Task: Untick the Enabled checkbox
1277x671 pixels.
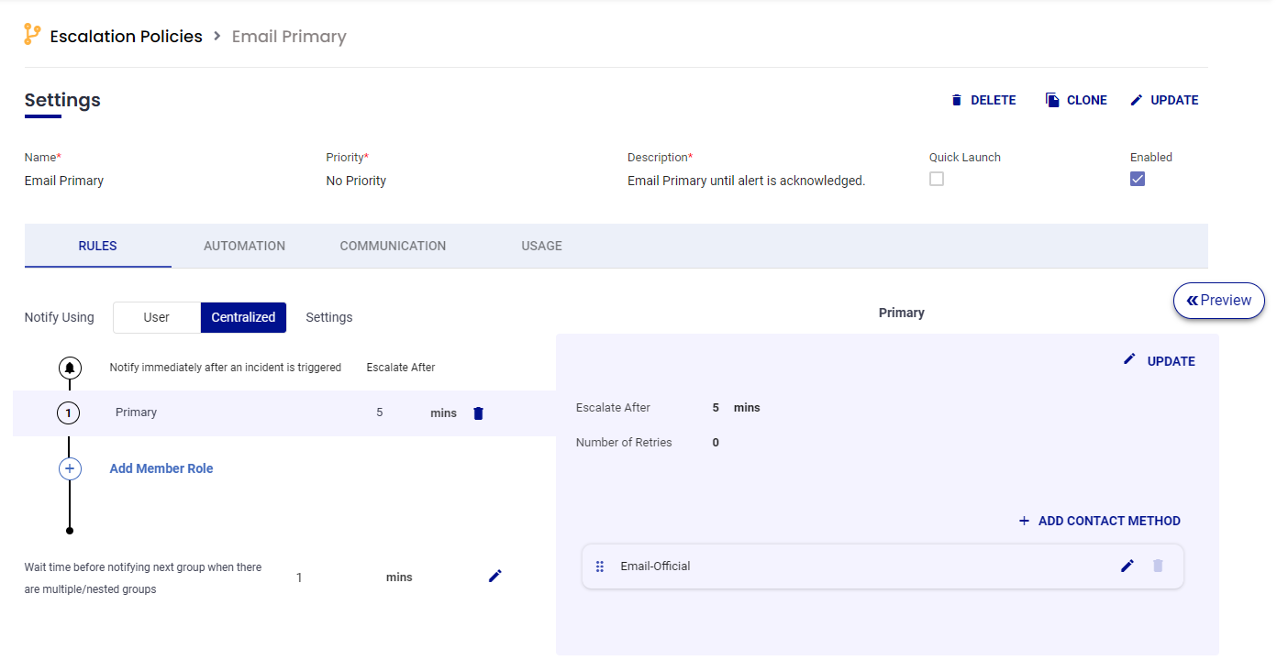Action: tap(1138, 180)
